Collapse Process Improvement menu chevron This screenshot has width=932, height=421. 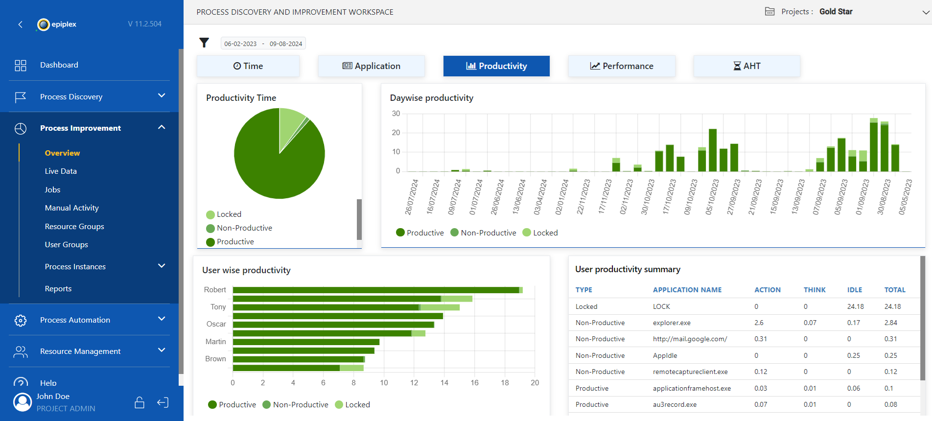click(162, 127)
